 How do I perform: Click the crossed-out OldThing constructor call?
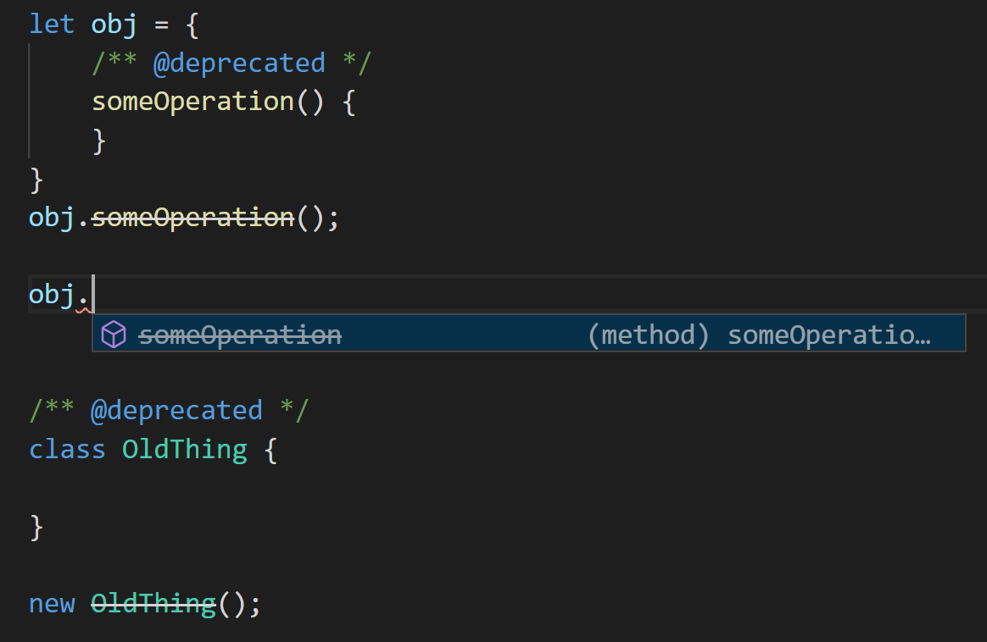(151, 603)
